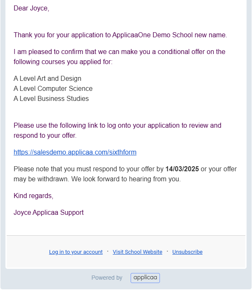Screen dimensions: 252x291
Task: Select the A Level Art and Design line
Action: tap(47, 78)
